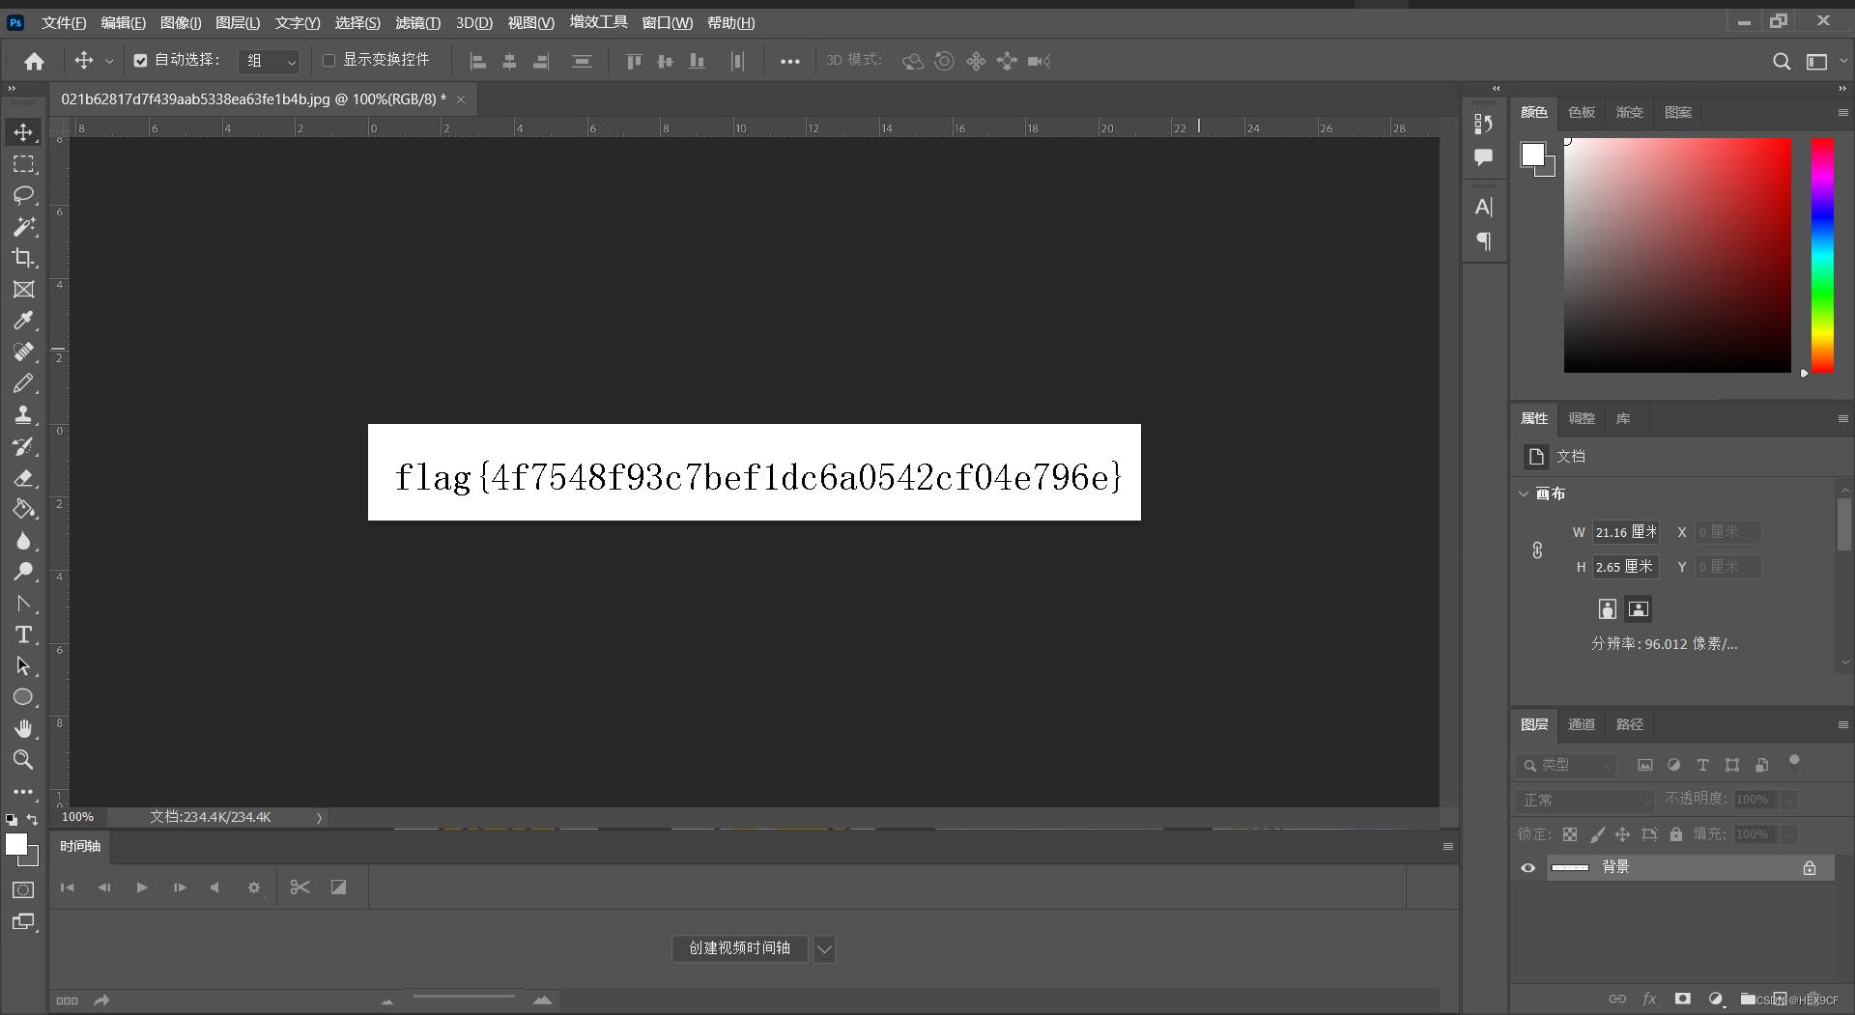Select the Blur tool

[23, 541]
